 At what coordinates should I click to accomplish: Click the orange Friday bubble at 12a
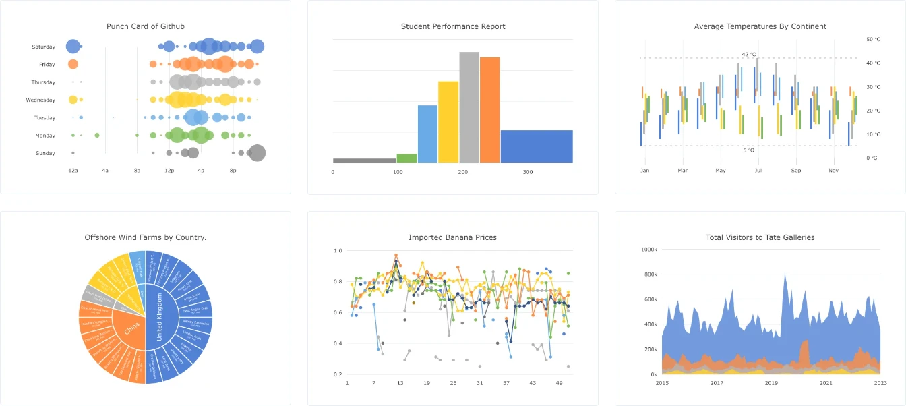click(73, 64)
